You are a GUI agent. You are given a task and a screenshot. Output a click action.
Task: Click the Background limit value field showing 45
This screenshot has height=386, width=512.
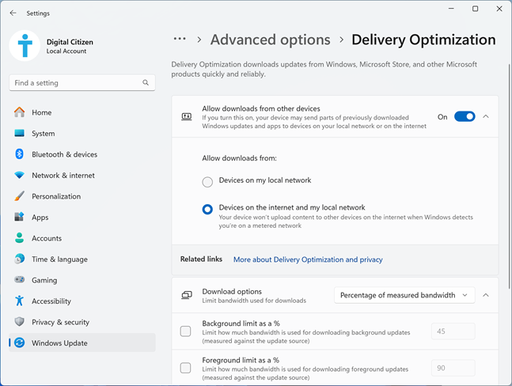click(x=453, y=331)
